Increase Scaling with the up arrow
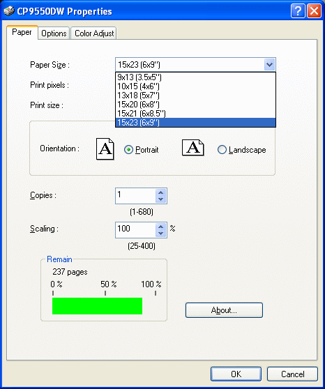The image size is (325, 389). [x=161, y=227]
